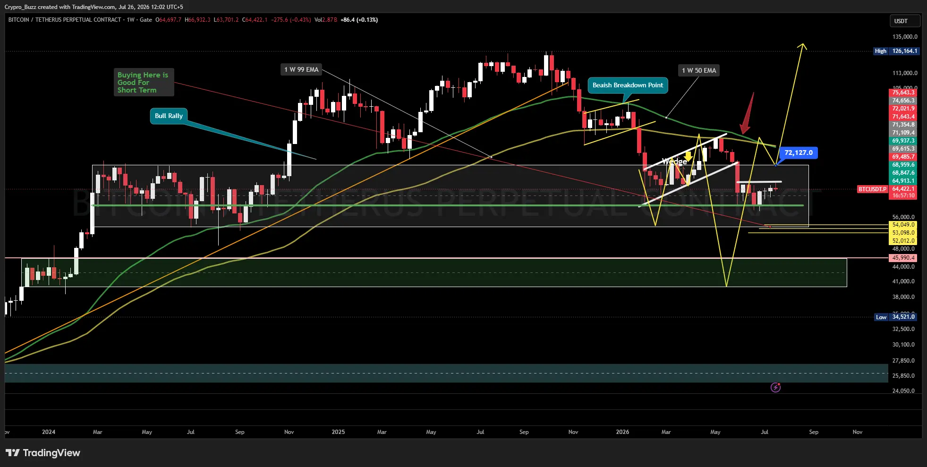
Task: Click the pink 45,990.4 price label
Action: [903, 258]
